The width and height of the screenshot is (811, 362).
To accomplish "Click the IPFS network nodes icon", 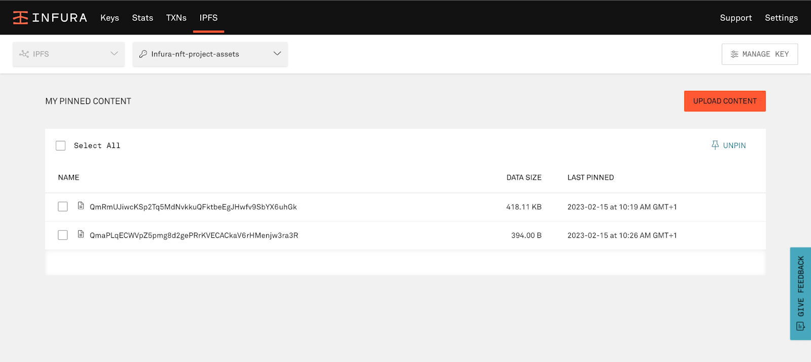I will point(24,54).
